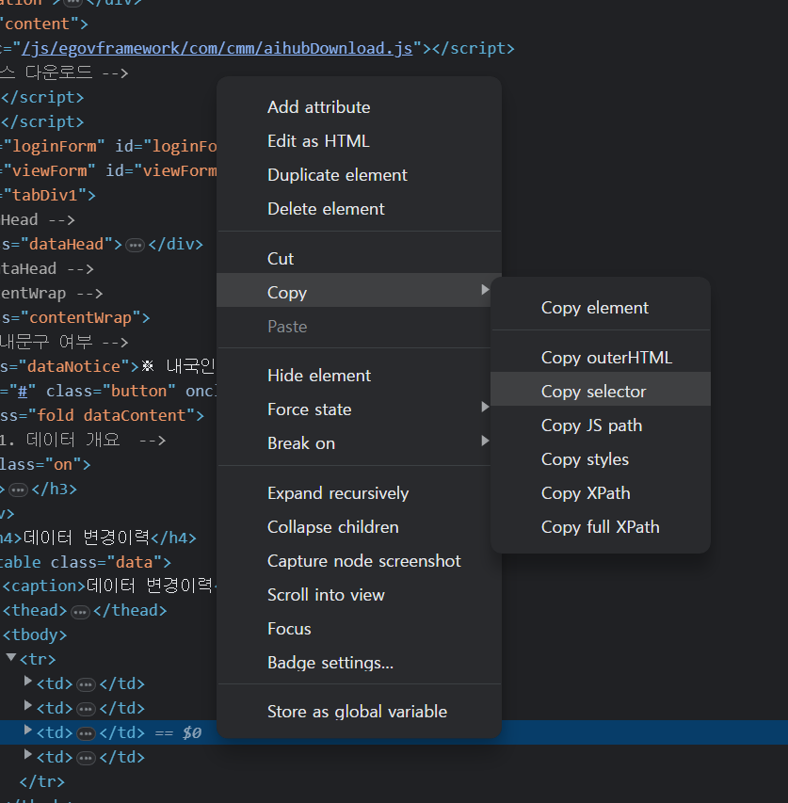Click the arrow next to Force state
This screenshot has width=788, height=803.
484,407
